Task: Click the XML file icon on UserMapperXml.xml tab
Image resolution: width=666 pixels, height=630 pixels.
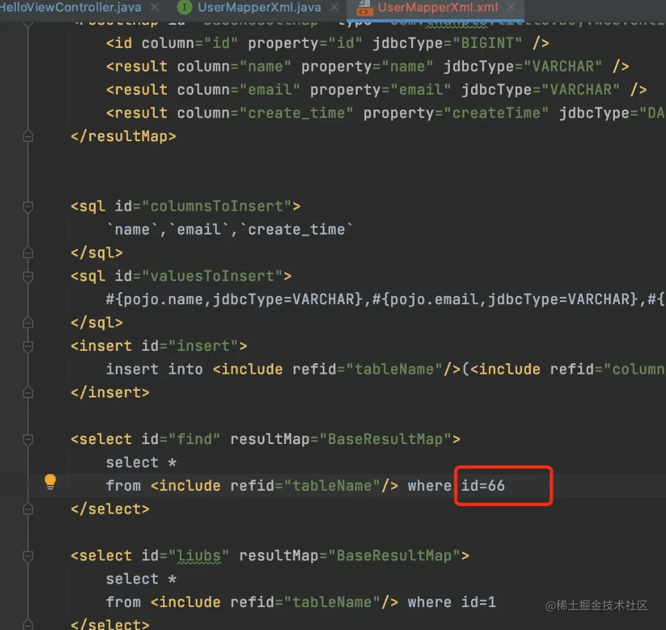Action: tap(364, 7)
